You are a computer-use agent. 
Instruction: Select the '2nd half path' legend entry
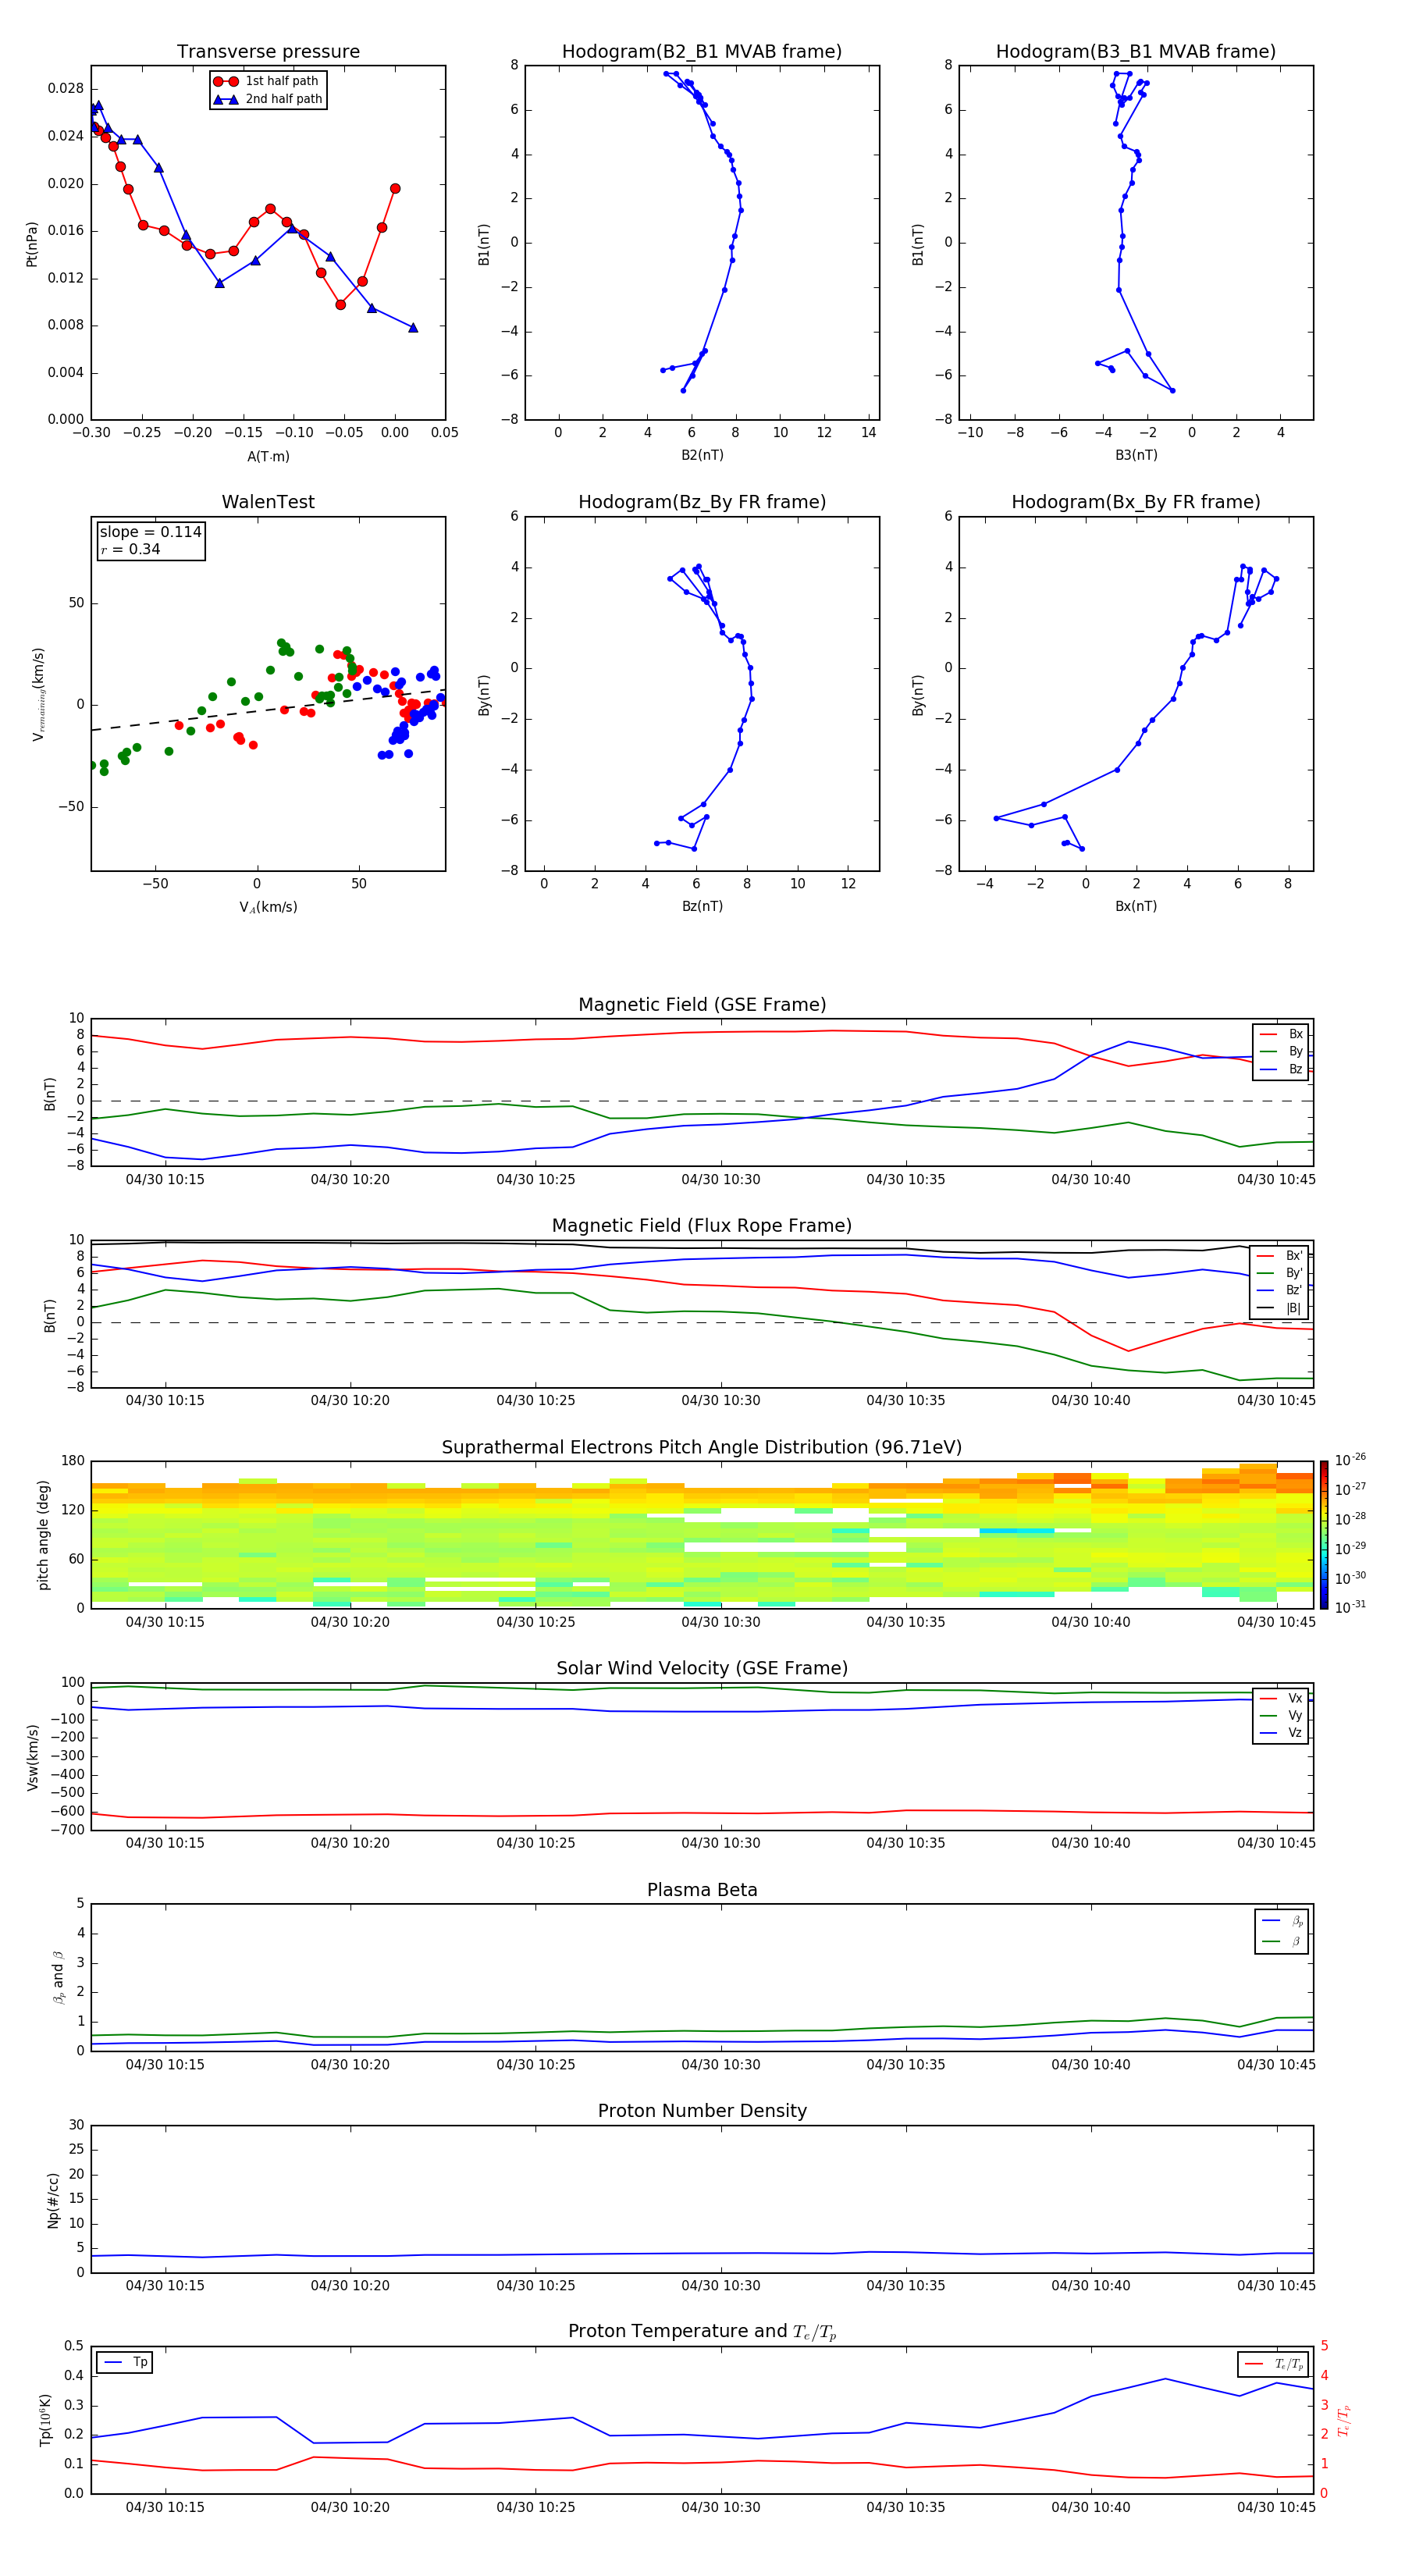(268, 99)
